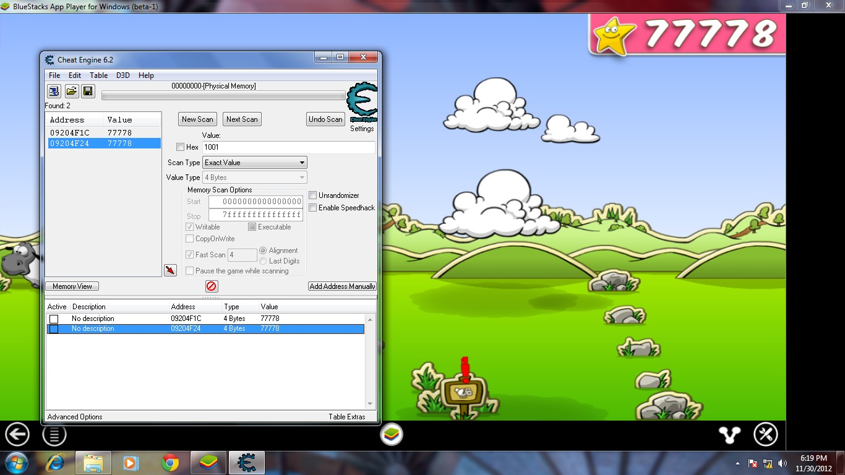The image size is (845, 475).
Task: Click the sheep signpost in the game
Action: (x=463, y=392)
